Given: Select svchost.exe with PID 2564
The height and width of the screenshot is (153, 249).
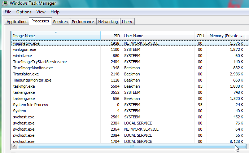Looking at the screenshot, I should coord(130,117).
